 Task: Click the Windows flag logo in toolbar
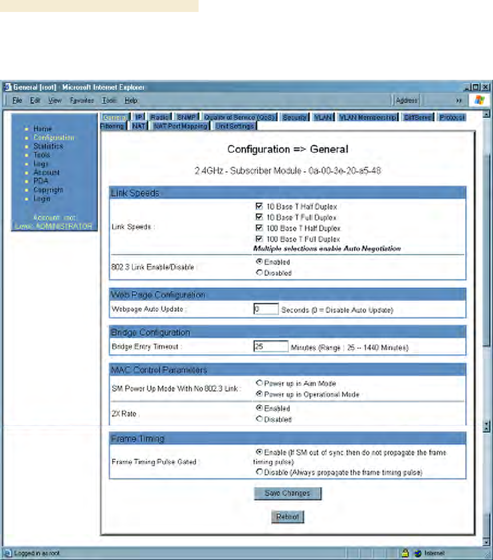479,100
